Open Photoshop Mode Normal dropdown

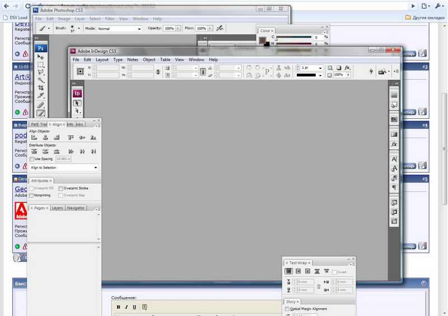click(x=119, y=29)
